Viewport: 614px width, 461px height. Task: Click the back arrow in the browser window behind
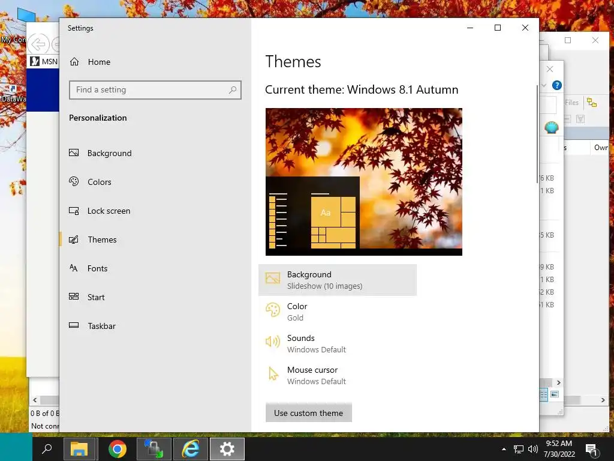(38, 44)
